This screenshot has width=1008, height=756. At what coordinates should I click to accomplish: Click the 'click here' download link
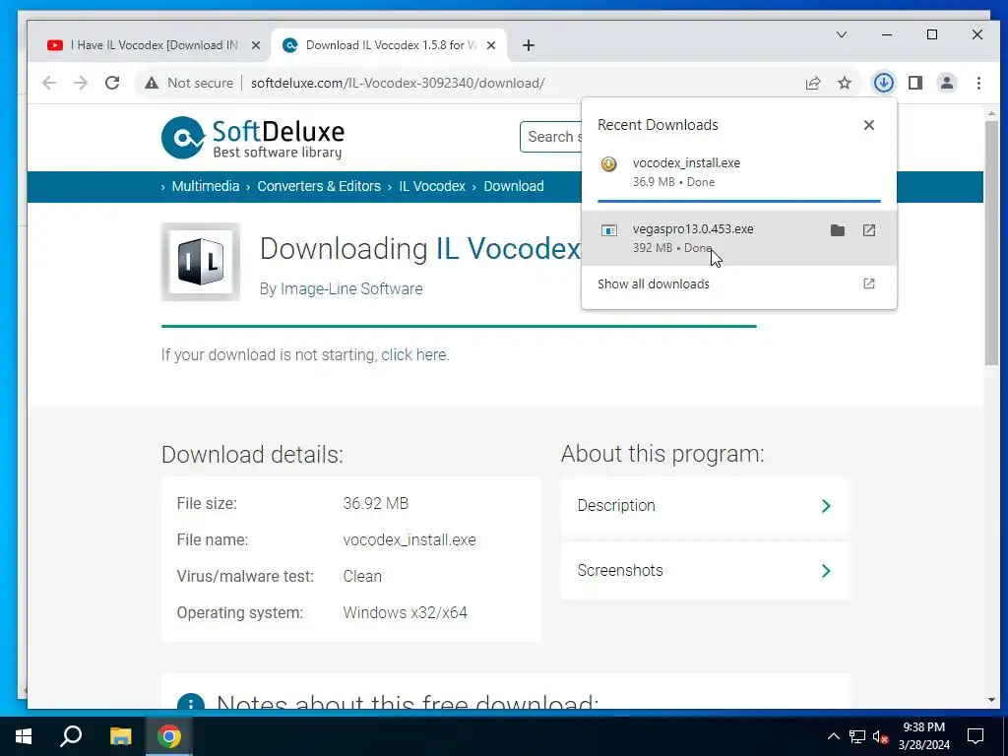pos(414,354)
